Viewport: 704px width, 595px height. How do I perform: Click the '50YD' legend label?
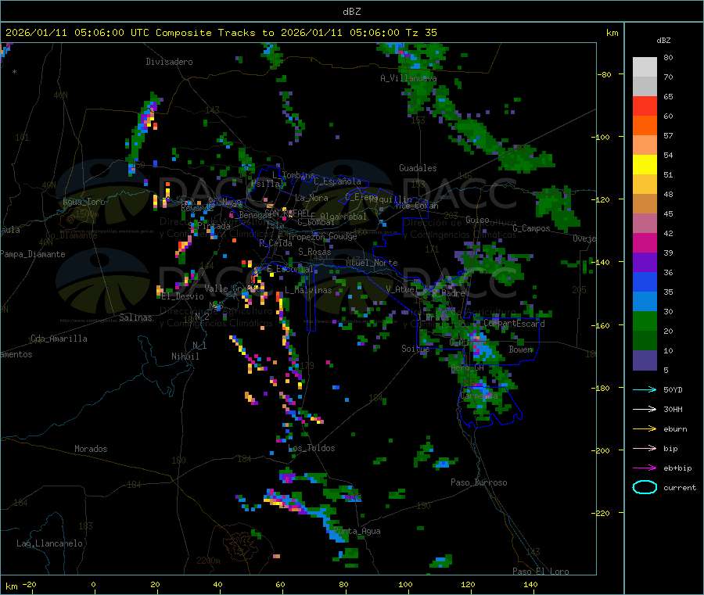(673, 389)
